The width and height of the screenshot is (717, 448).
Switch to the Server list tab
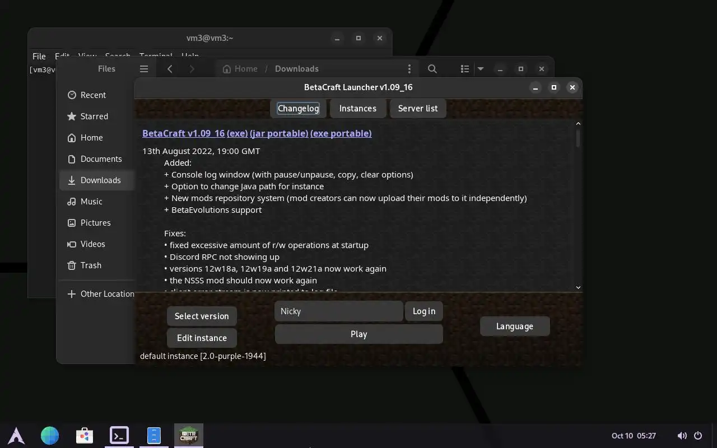(418, 109)
